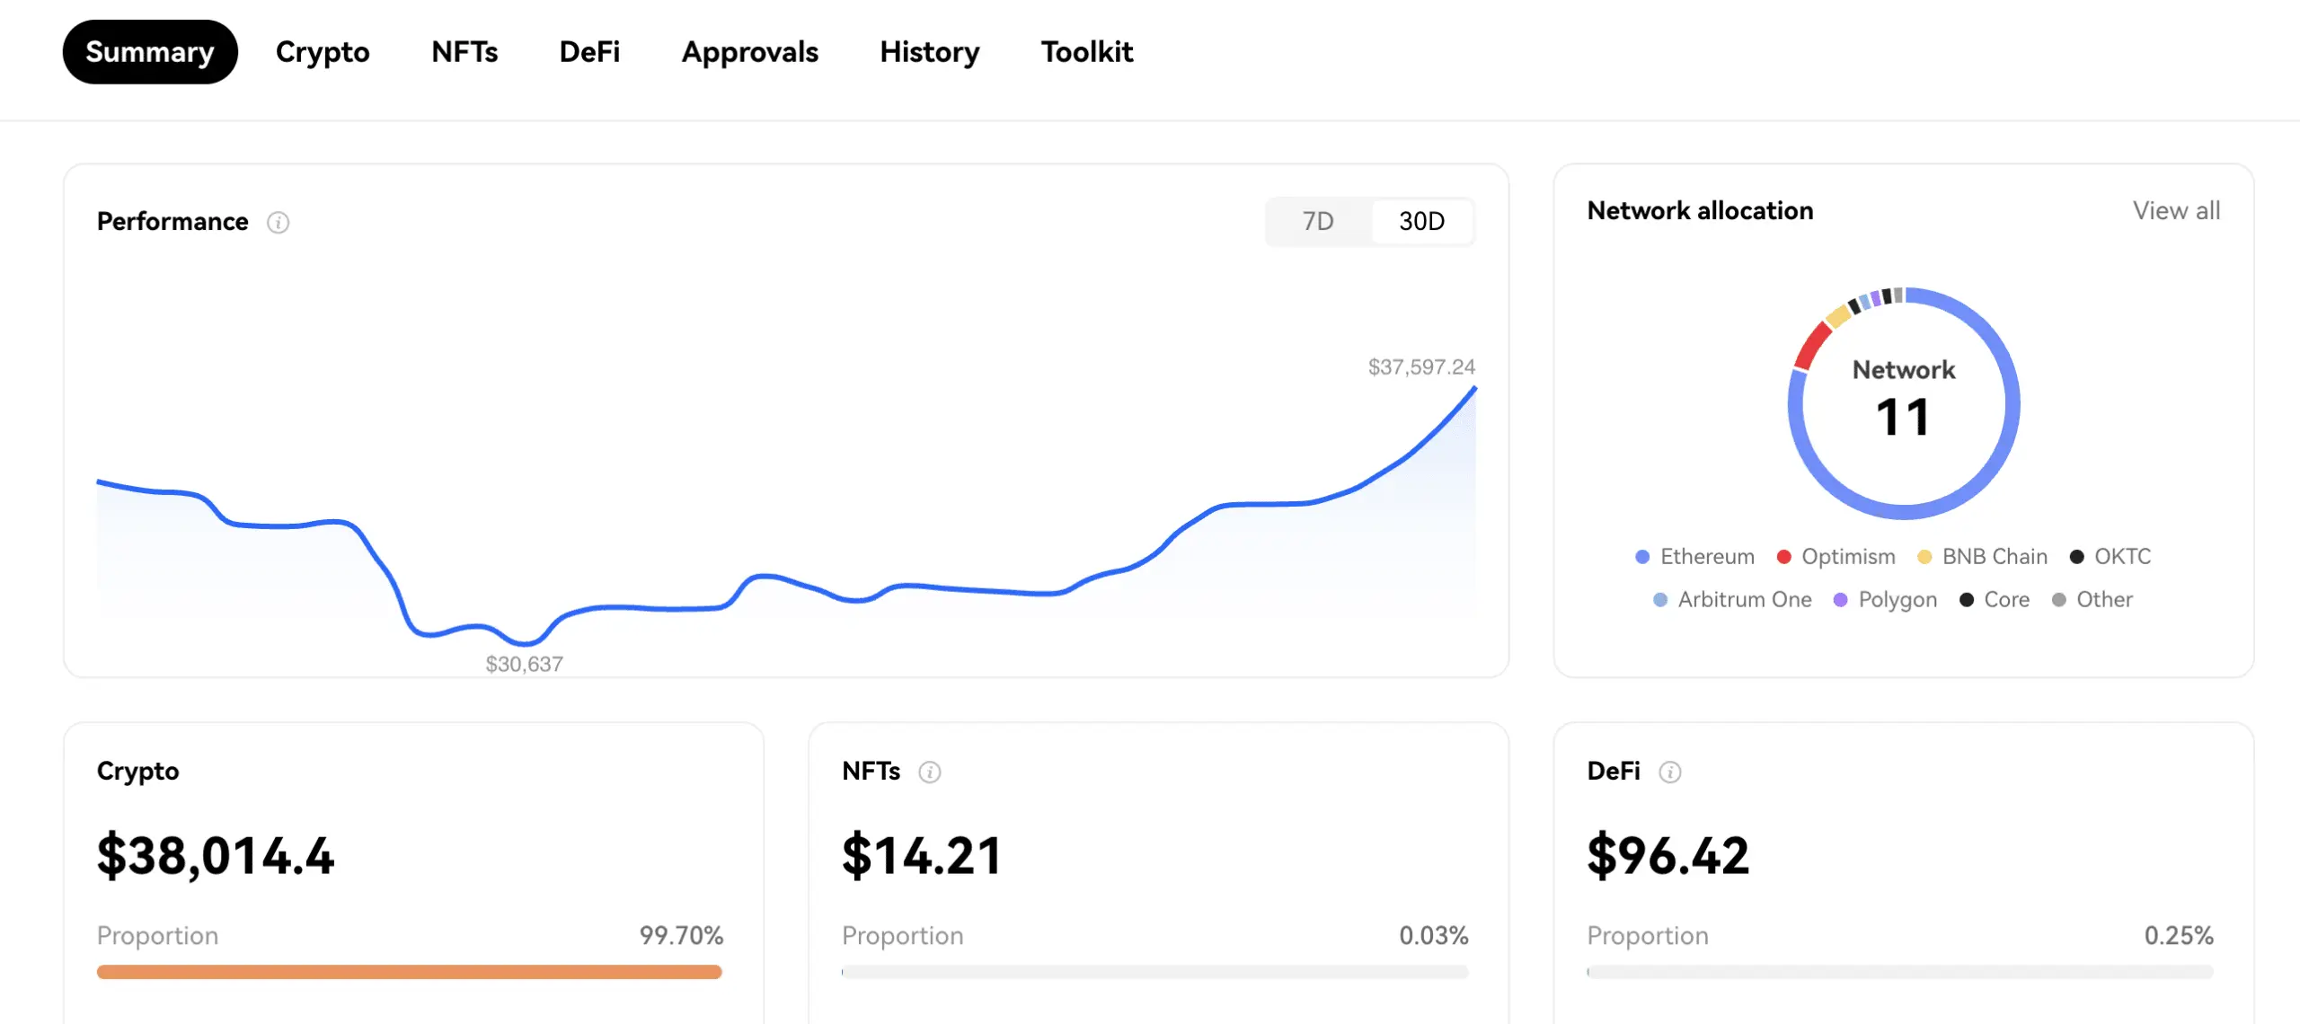Click View all network allocation

2176,211
